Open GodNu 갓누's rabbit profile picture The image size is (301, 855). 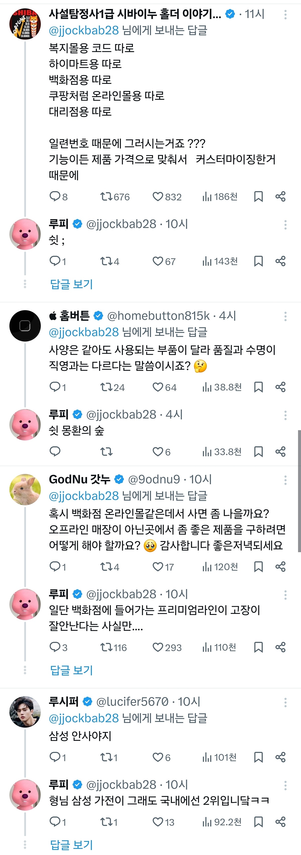pyautogui.click(x=25, y=490)
